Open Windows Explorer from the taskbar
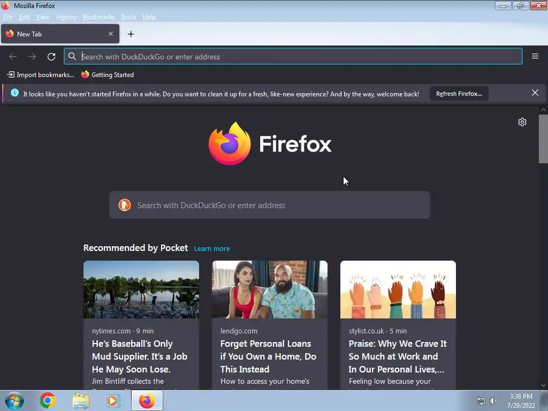Screen dimensions: 548x411 point(81,401)
